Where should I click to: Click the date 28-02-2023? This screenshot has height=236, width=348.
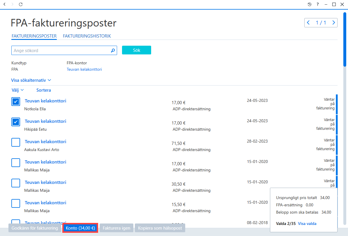257,141
